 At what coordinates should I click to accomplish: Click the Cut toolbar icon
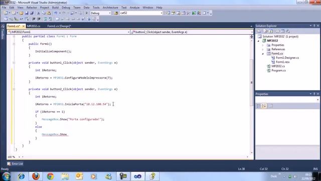coord(38,13)
